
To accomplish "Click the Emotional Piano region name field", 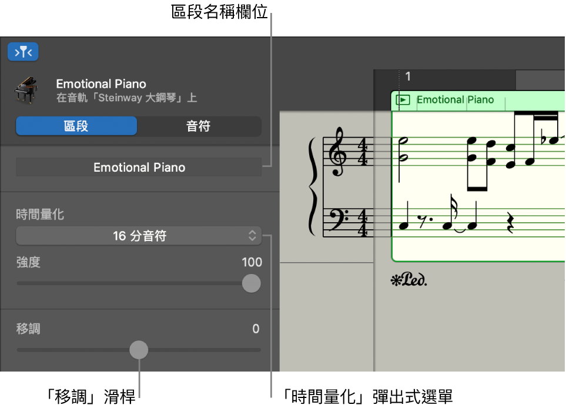I will pos(139,167).
